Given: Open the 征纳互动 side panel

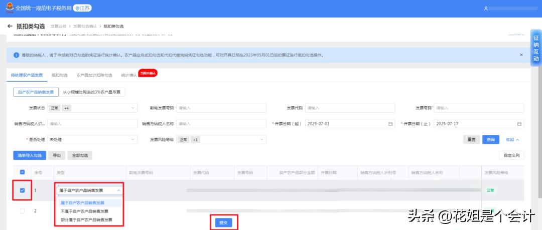Looking at the screenshot, I should click(x=536, y=48).
